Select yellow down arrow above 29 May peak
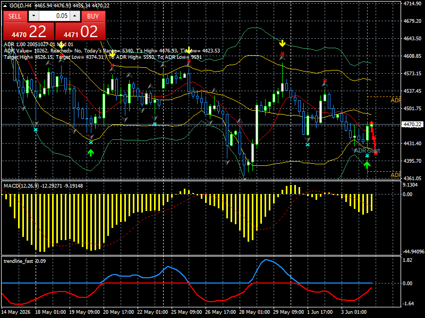Screen dimensions: 425x318 283,43
